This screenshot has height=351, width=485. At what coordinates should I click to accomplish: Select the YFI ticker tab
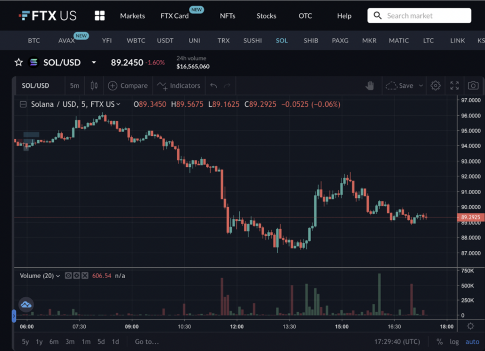tap(107, 41)
